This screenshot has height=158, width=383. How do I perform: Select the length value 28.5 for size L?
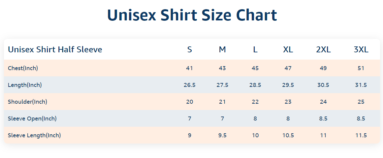[255, 85]
